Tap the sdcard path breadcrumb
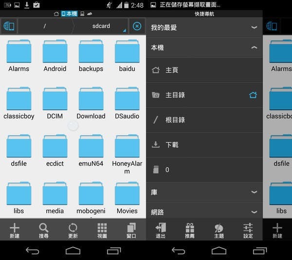This screenshot has height=260, width=292. coord(101,26)
